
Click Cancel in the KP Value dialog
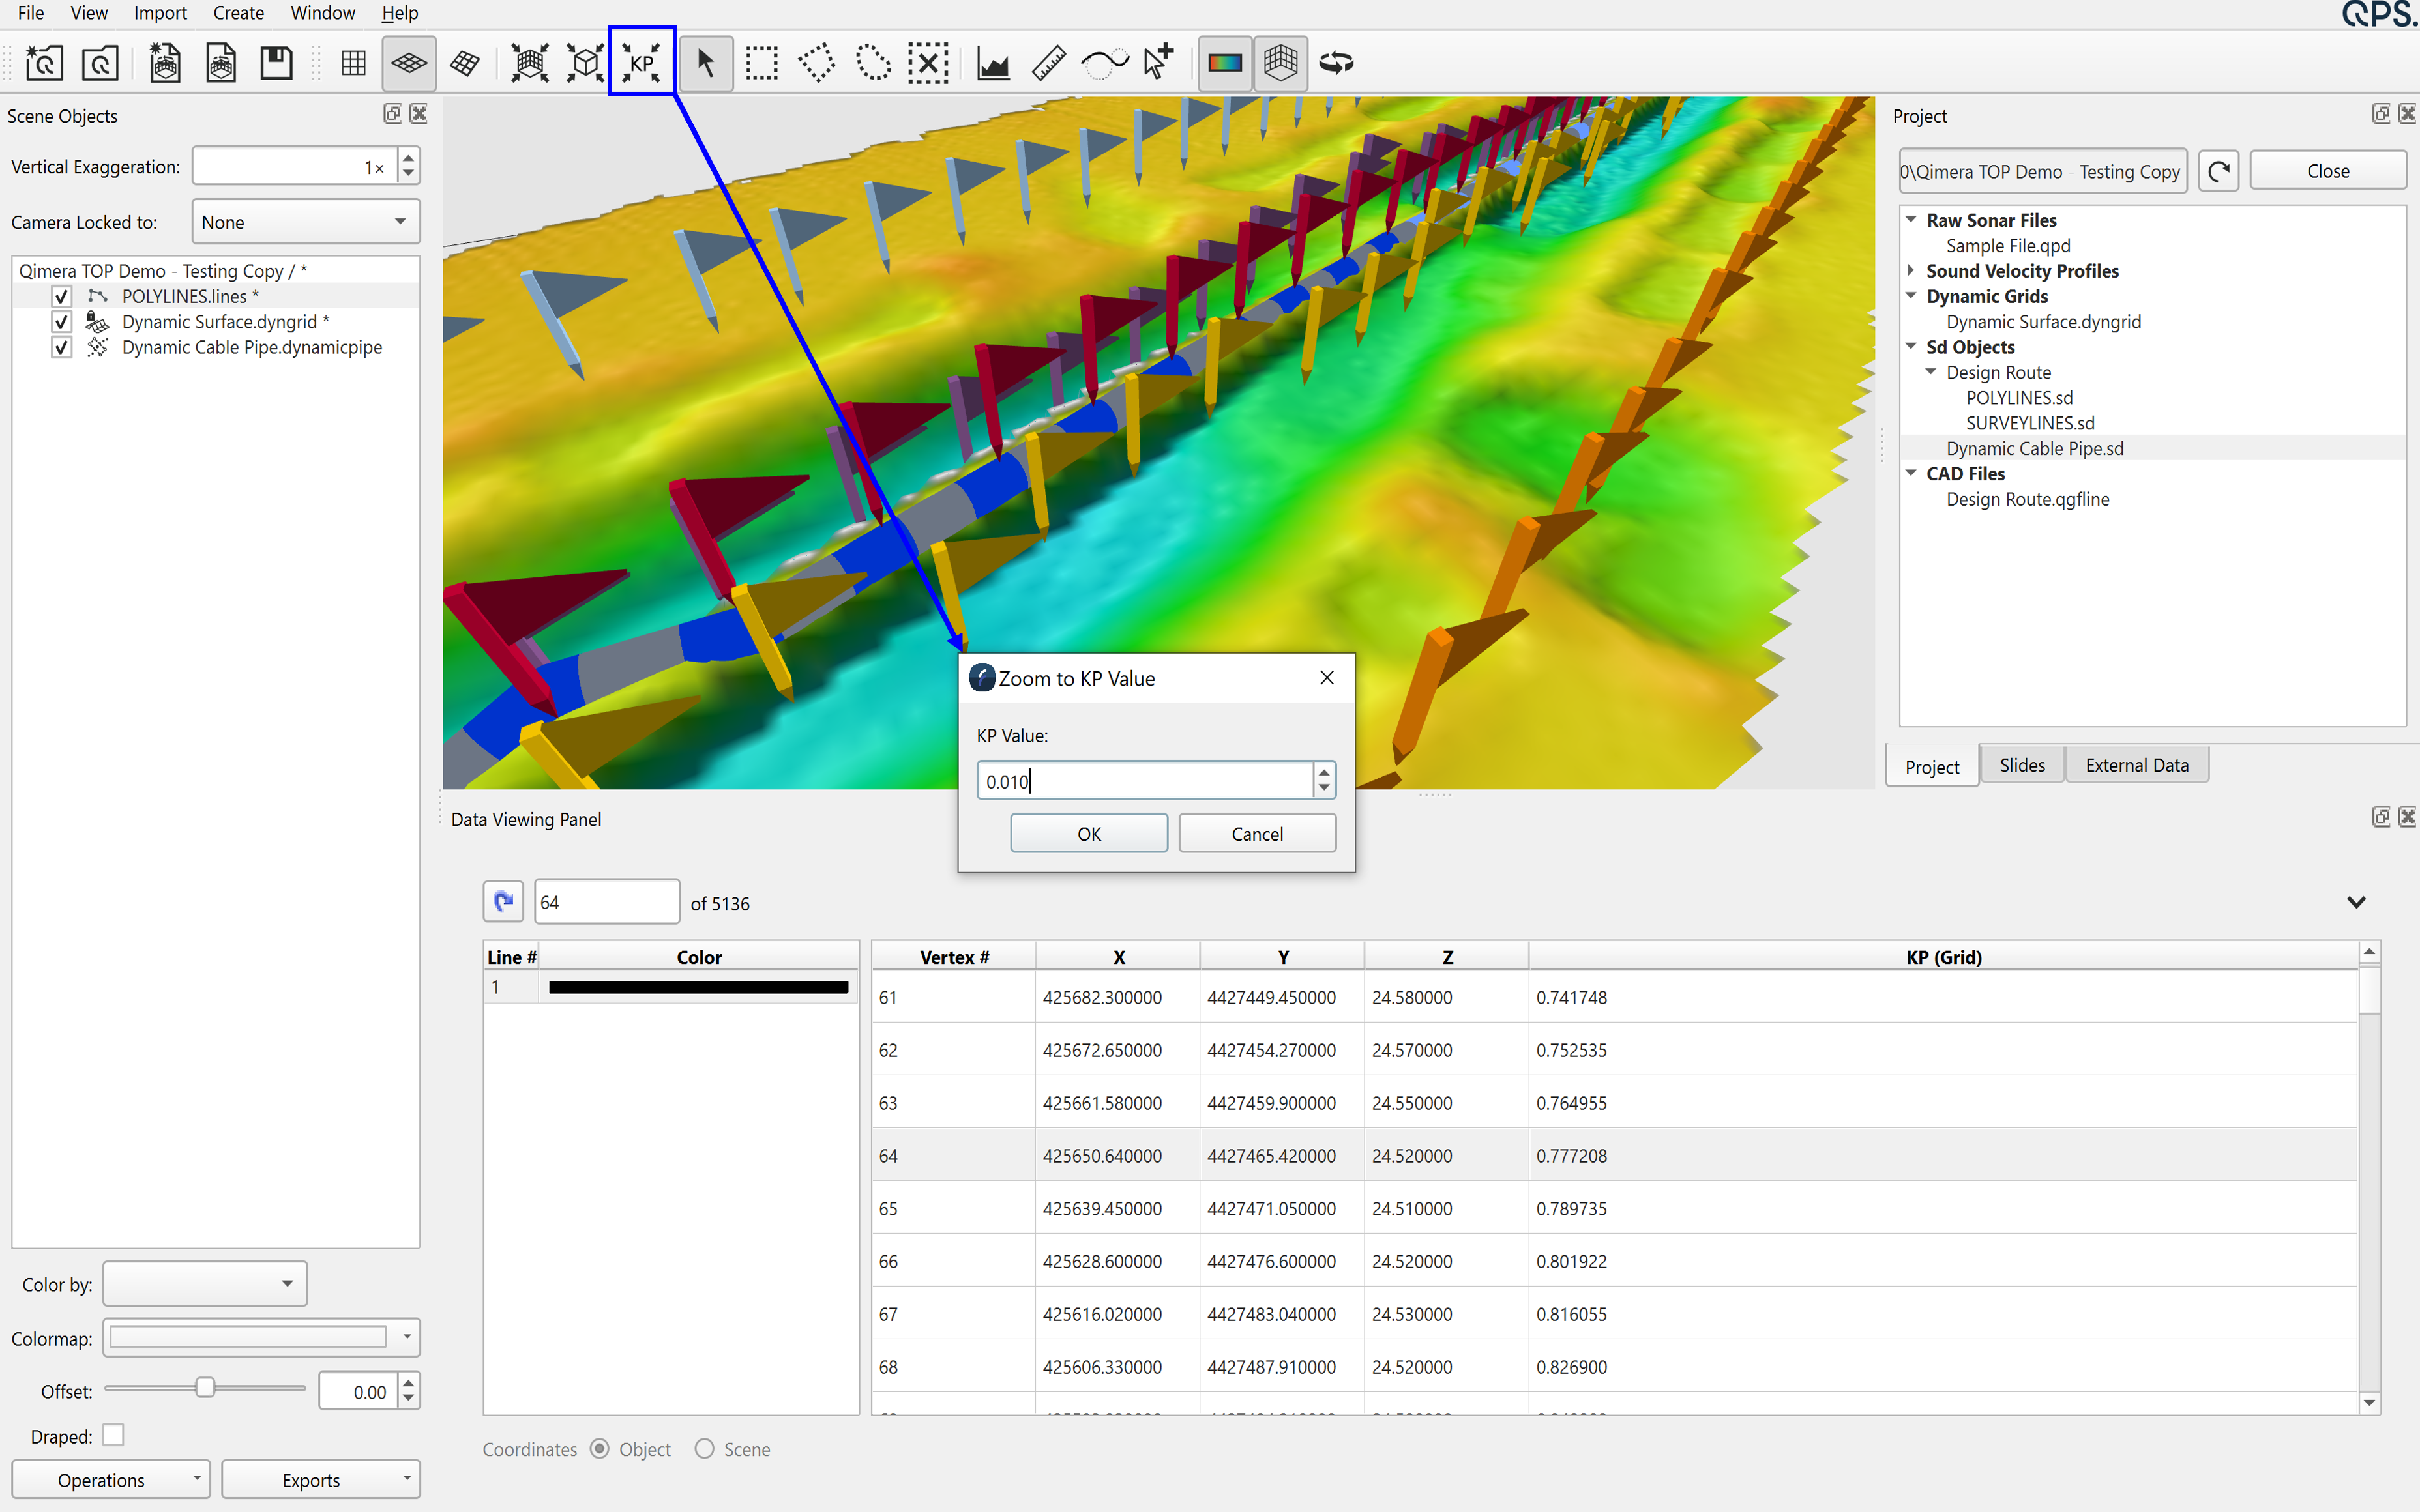point(1256,833)
